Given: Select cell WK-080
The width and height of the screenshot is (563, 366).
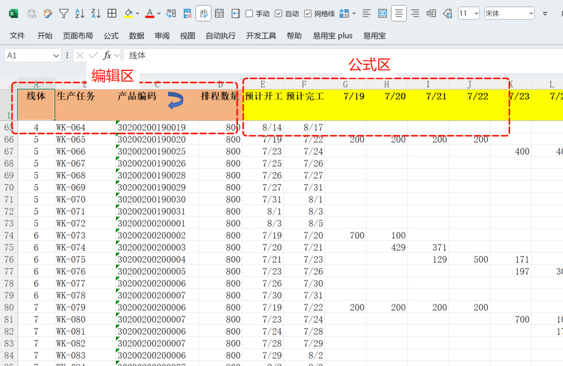Looking at the screenshot, I should [x=85, y=319].
